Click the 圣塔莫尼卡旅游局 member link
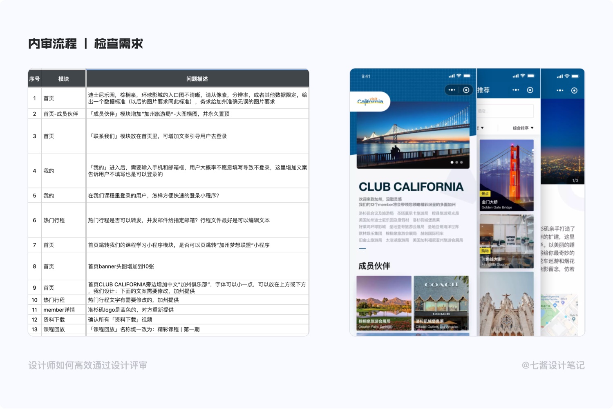613x409 pixels. tap(412, 213)
